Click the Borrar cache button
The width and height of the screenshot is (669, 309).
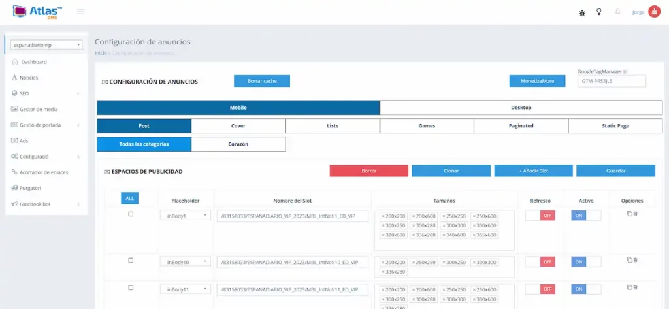tap(261, 81)
